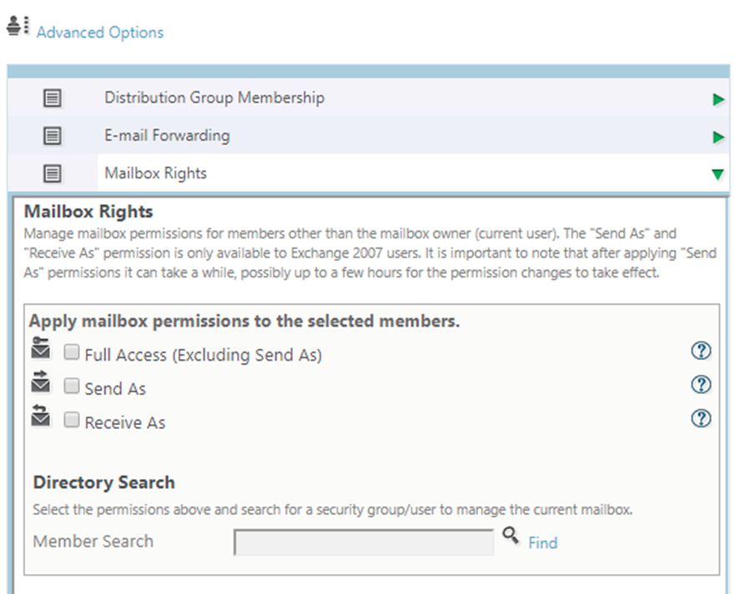Check the Send As permission box
Screen dimensions: 745x594
(x=72, y=387)
